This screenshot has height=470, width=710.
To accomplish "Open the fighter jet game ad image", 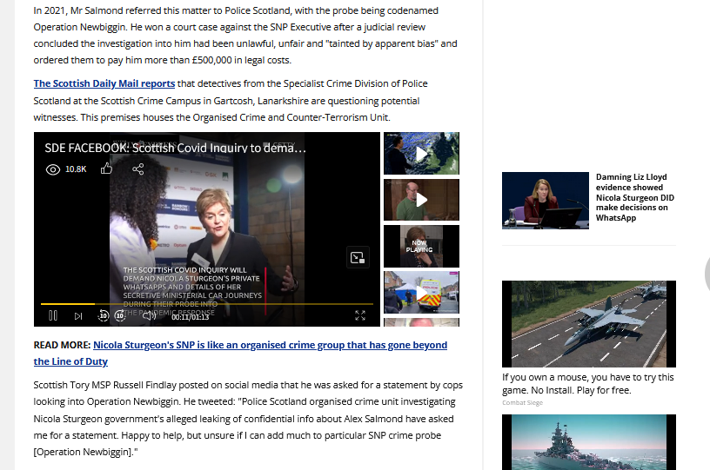I will tap(589, 324).
